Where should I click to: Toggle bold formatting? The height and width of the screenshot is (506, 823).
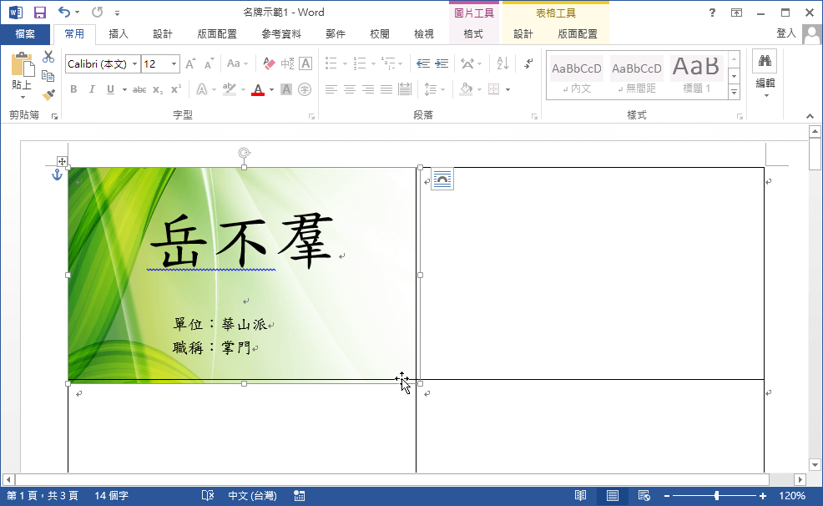[x=73, y=89]
